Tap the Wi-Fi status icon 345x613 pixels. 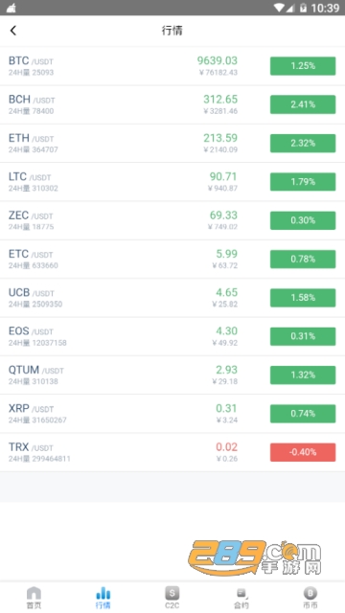tap(279, 8)
